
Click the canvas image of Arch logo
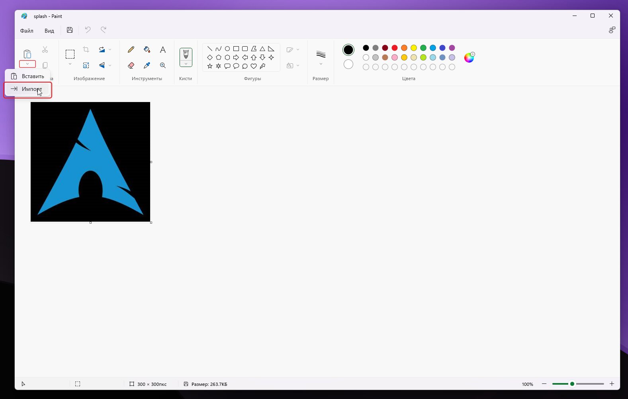[x=90, y=162]
